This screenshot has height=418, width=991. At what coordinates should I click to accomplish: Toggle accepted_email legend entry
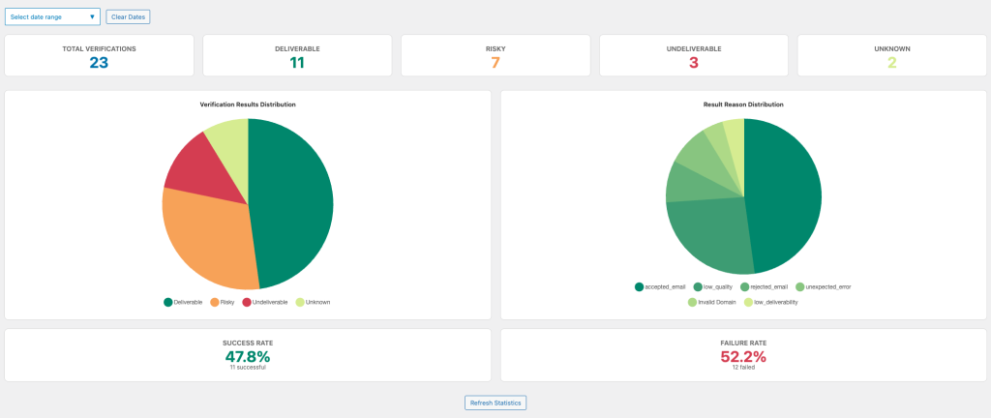click(x=662, y=286)
